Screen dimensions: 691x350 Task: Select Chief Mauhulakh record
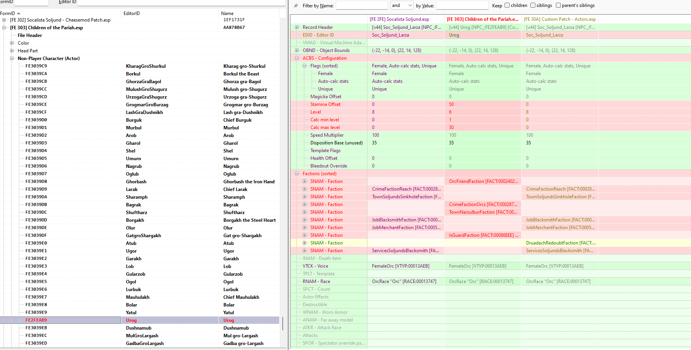click(139, 297)
